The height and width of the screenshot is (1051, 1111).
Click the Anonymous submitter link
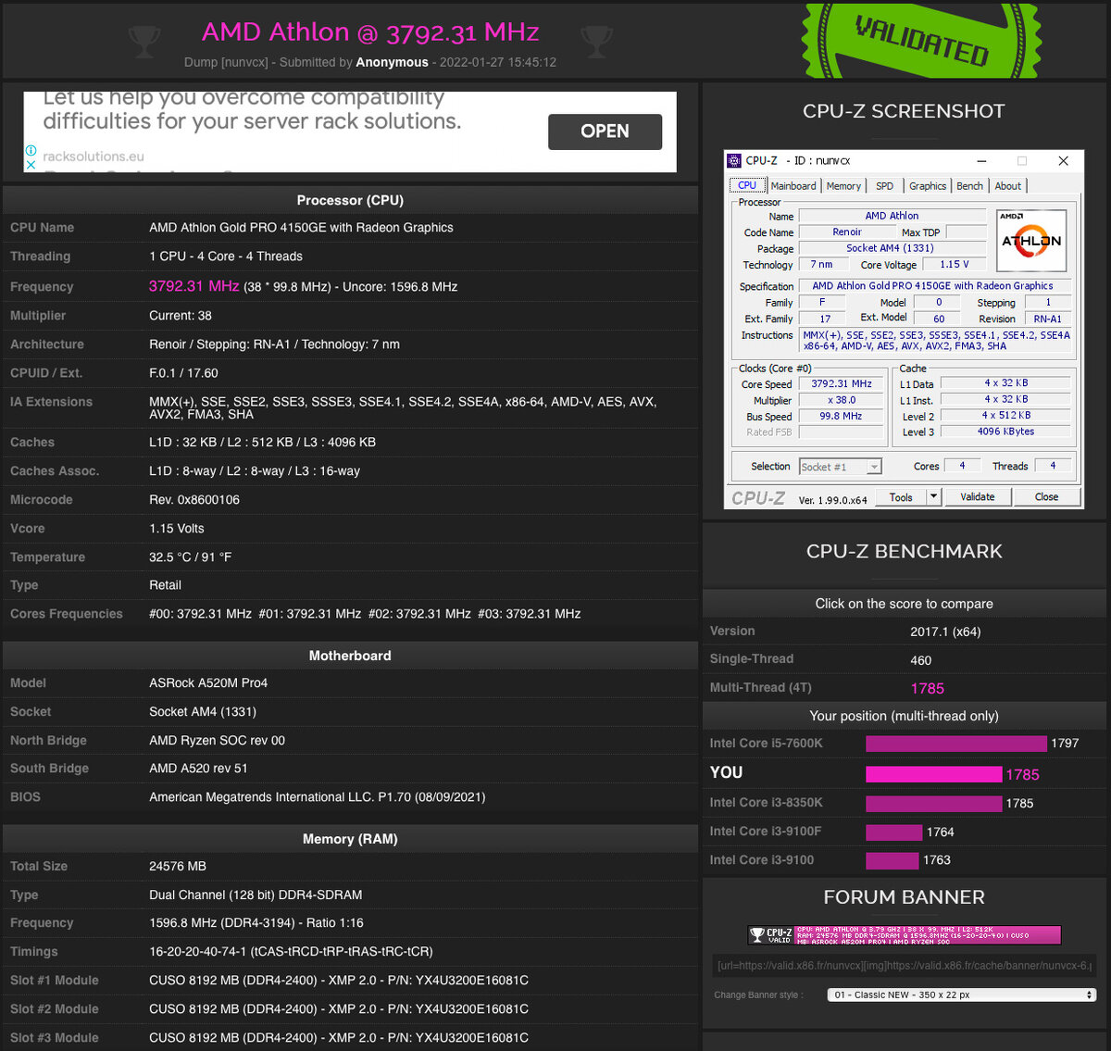tap(393, 62)
